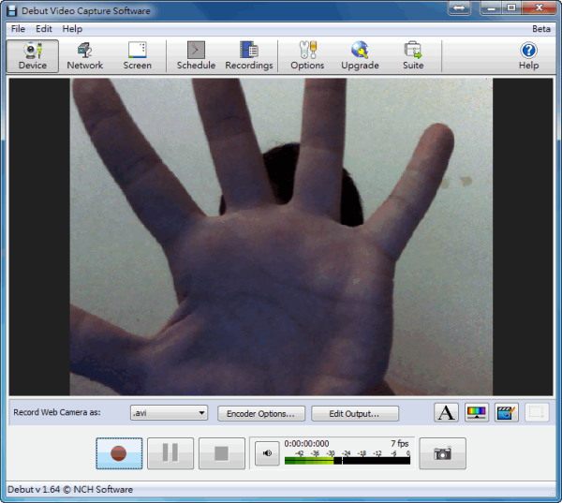Image resolution: width=562 pixels, height=503 pixels.
Task: Click the Beta menu item
Action: pos(541,29)
